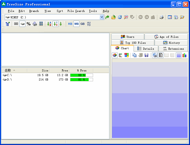
Task: Copy chart to clipboard icon
Action: click(134, 55)
